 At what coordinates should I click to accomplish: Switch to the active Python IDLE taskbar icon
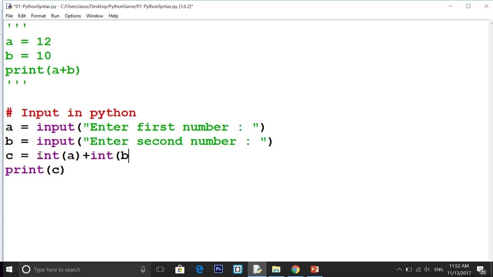[x=257, y=269]
